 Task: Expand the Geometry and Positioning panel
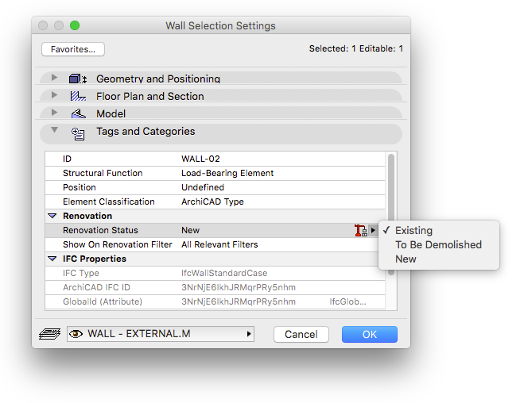coord(54,78)
